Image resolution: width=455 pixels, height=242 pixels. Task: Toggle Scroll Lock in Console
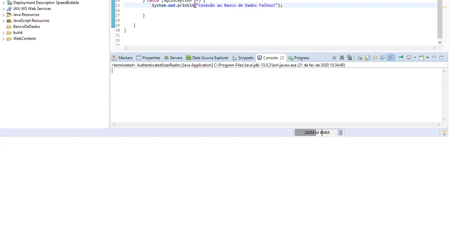(367, 58)
